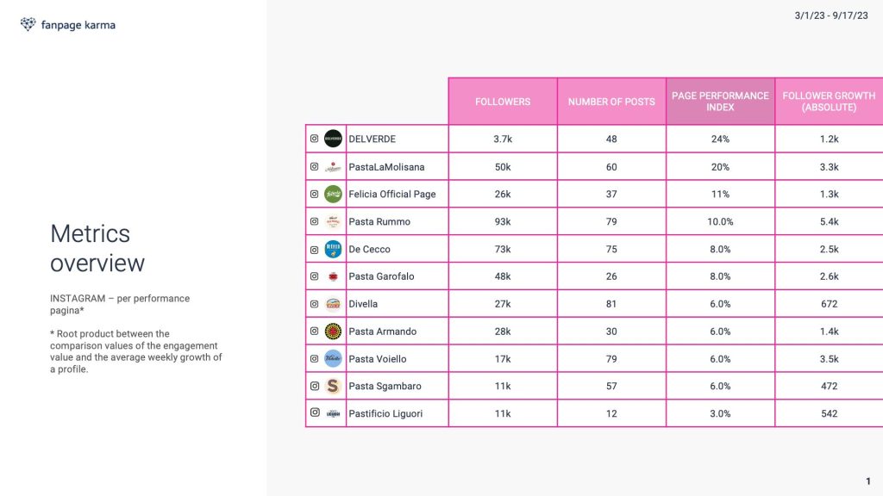The width and height of the screenshot is (883, 496).
Task: Click Instagram icon in the Pastificio Liguori row
Action: (314, 412)
